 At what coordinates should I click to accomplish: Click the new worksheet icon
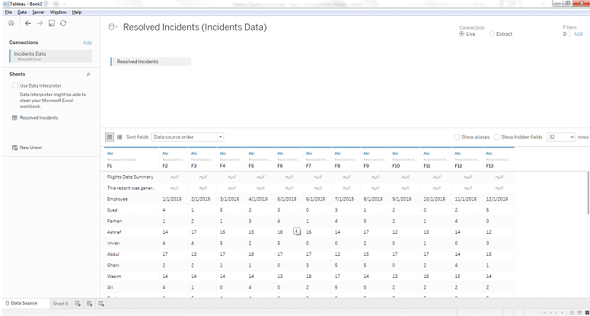tap(78, 304)
